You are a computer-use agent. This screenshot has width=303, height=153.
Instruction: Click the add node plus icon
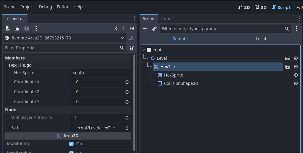coord(145,29)
